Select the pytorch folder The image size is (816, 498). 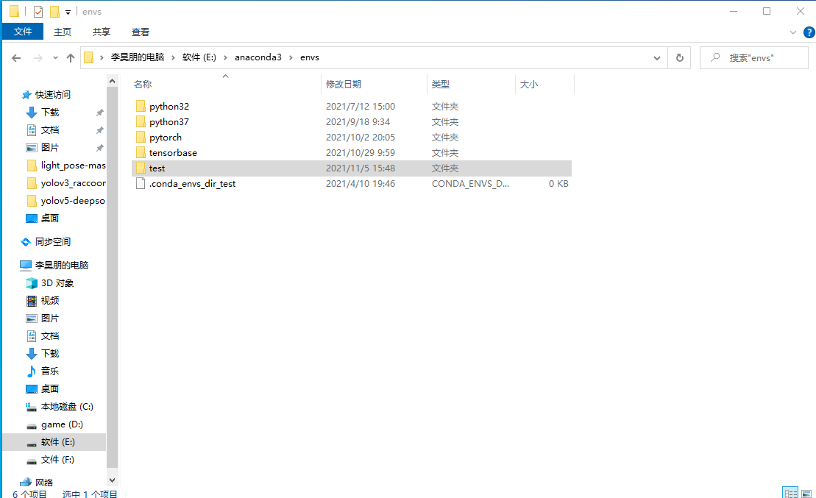tap(166, 138)
